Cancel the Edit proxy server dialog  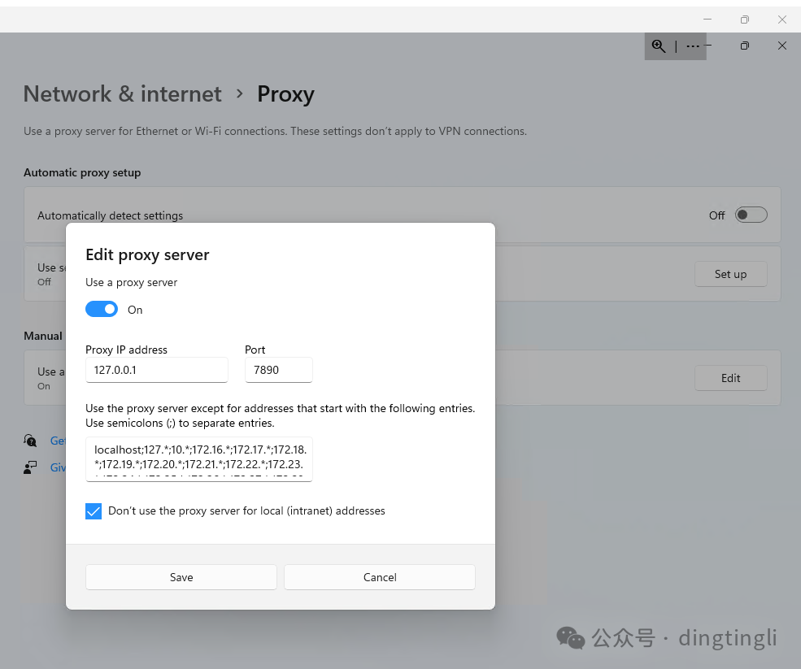[x=379, y=576]
